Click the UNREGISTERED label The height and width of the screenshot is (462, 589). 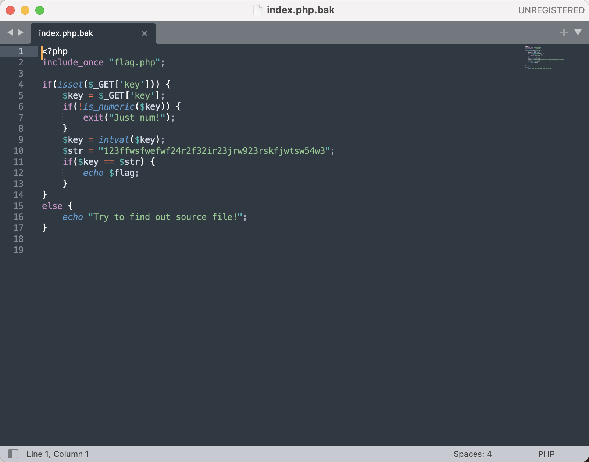551,10
